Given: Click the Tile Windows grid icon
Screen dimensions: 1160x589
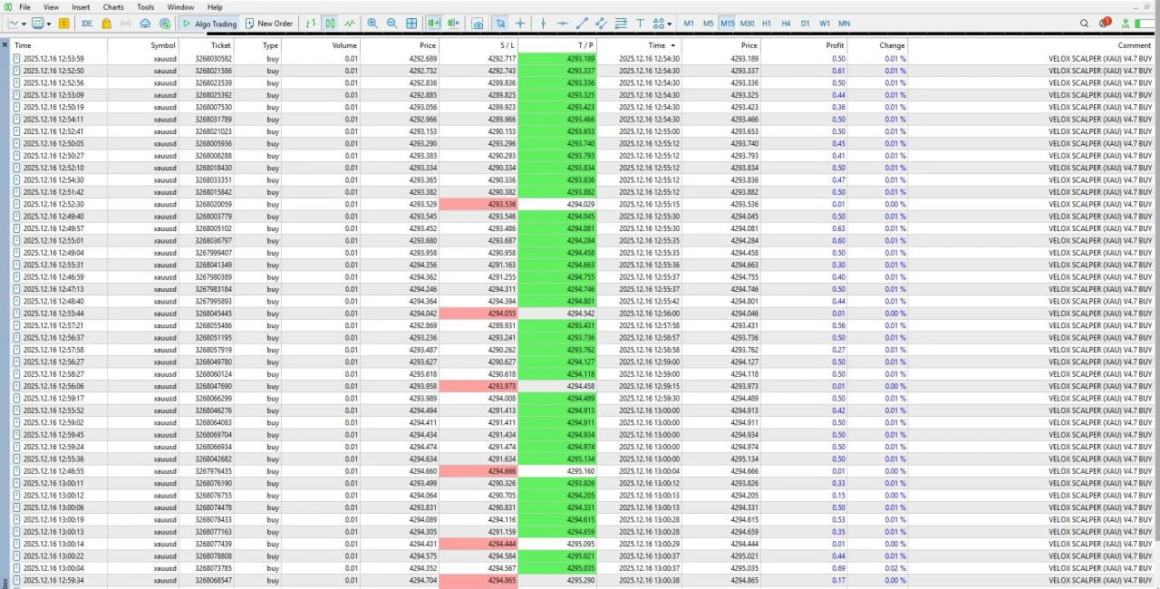Looking at the screenshot, I should [411, 24].
